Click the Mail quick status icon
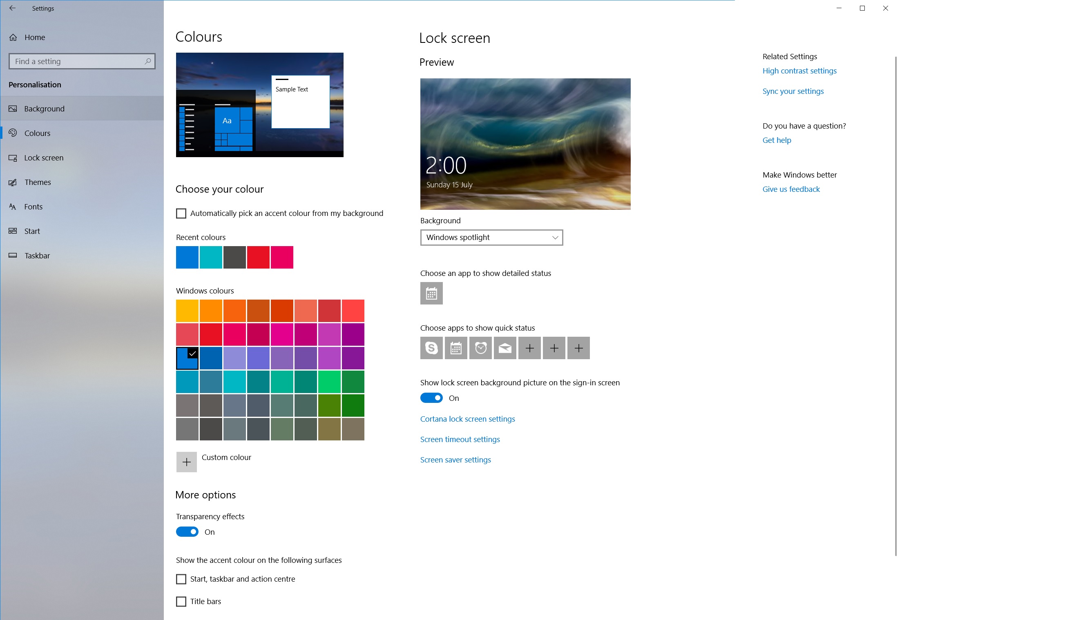The image size is (1076, 620). pyautogui.click(x=505, y=348)
